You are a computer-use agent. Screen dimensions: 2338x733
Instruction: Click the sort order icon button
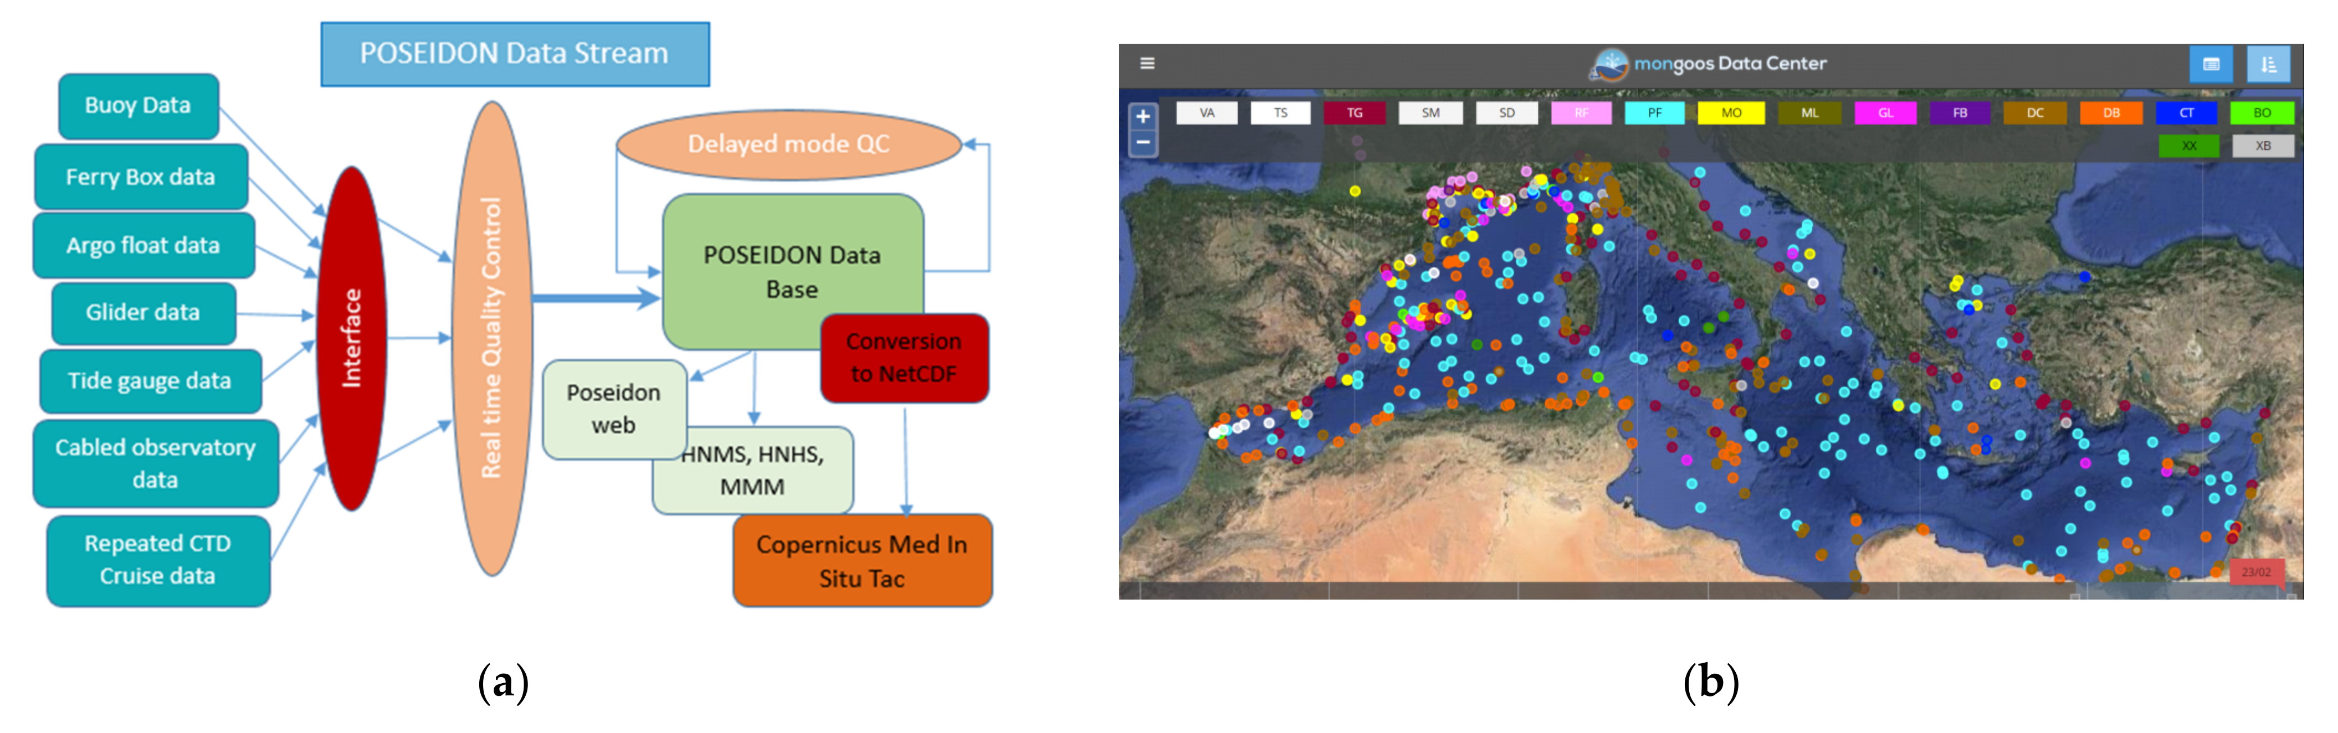pyautogui.click(x=2268, y=64)
